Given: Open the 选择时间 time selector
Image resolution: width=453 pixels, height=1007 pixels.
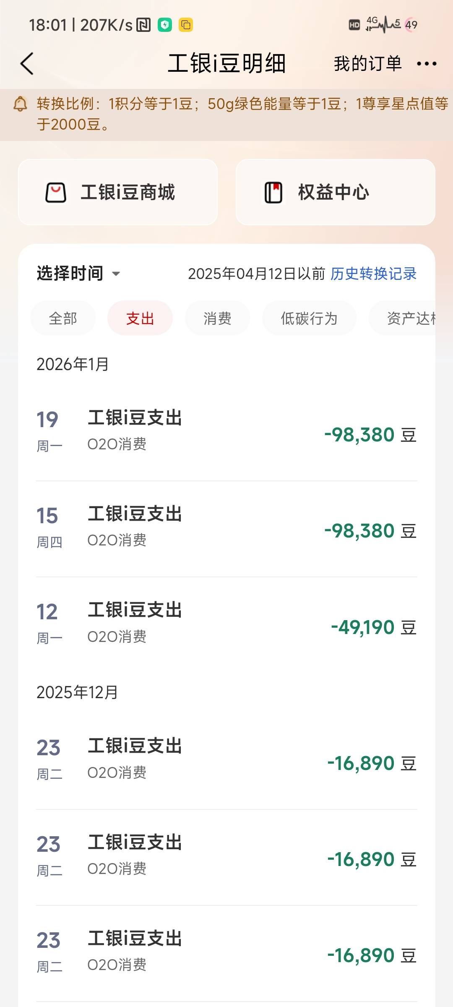Looking at the screenshot, I should pyautogui.click(x=70, y=274).
